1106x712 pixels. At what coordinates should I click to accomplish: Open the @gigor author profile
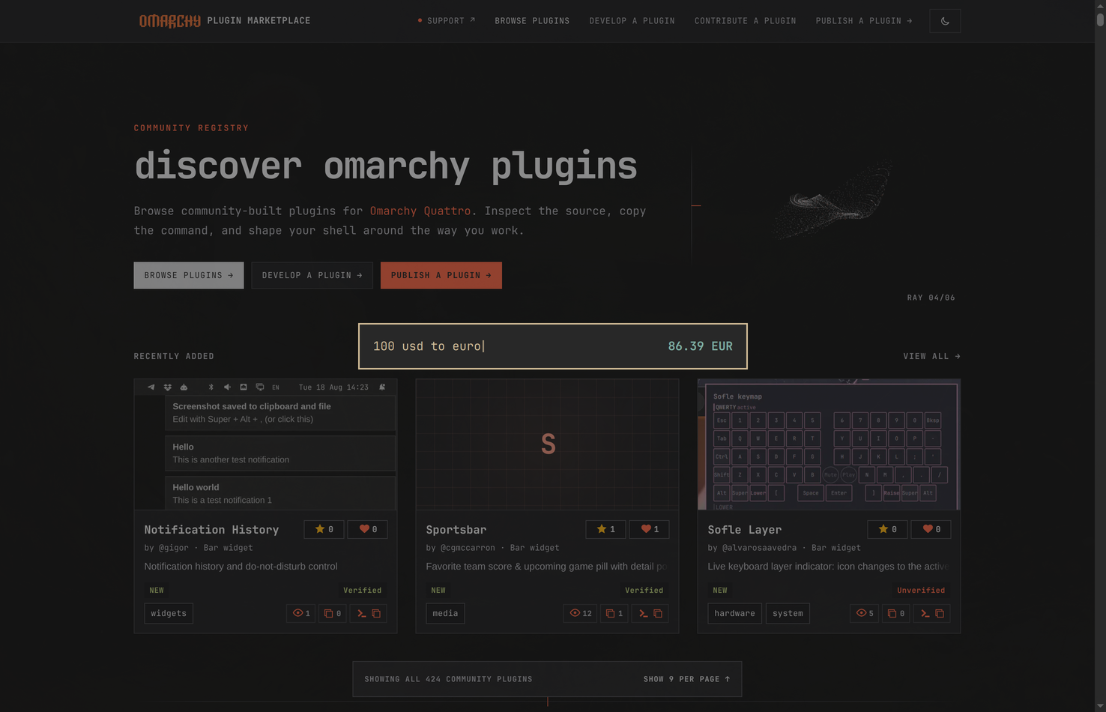coord(174,548)
